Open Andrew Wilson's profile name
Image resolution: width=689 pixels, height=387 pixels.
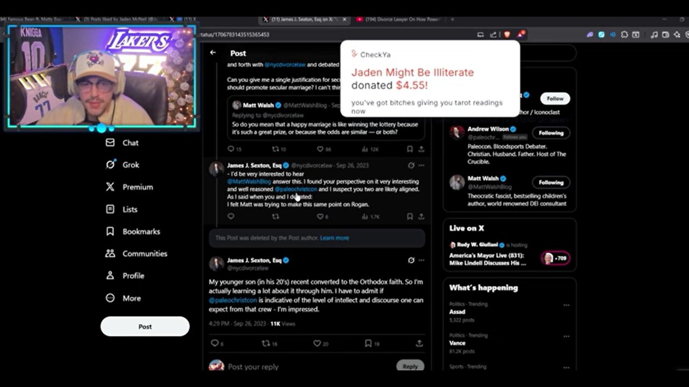click(x=488, y=129)
